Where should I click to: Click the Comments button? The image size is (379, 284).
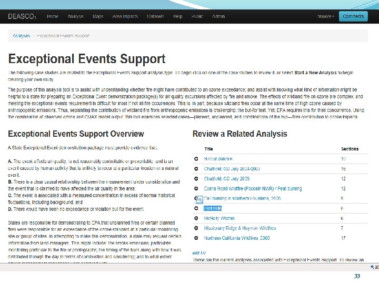click(x=353, y=16)
